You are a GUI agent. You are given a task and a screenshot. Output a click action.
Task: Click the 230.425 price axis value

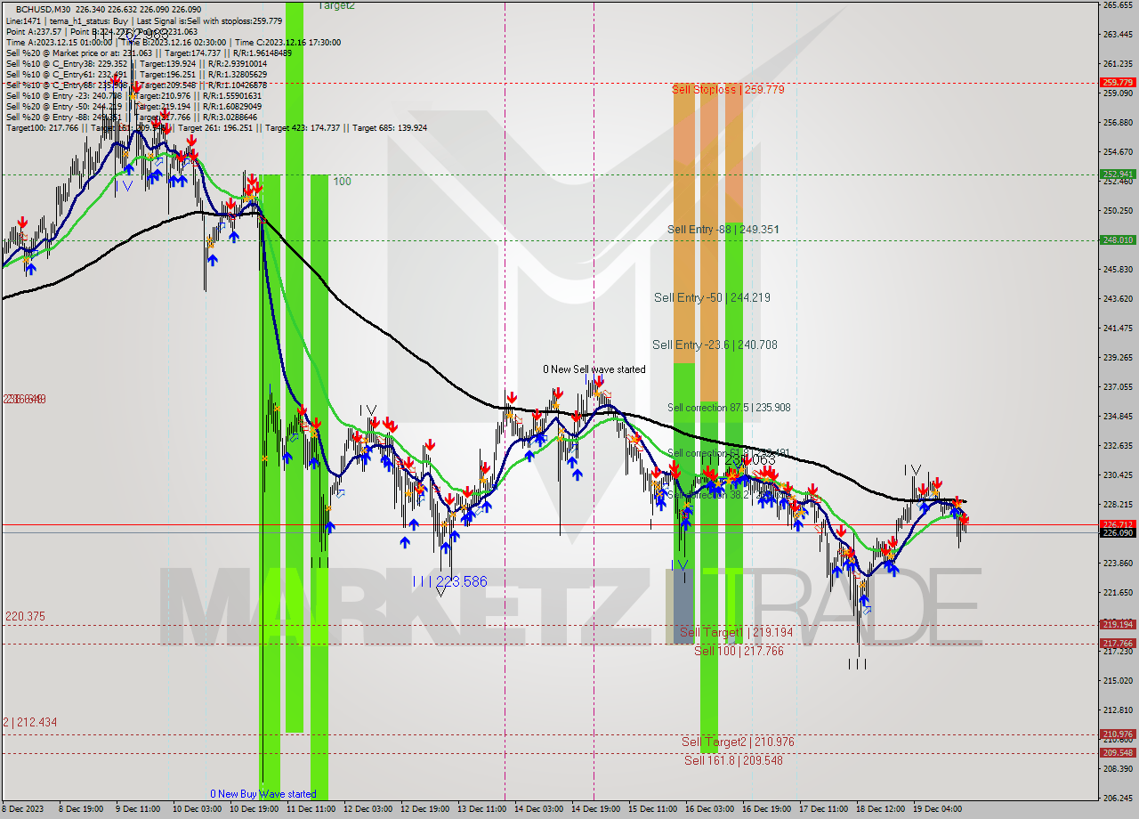(x=1118, y=474)
